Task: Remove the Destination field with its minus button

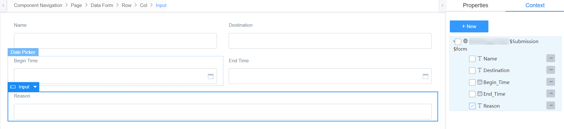Action: tap(551, 70)
